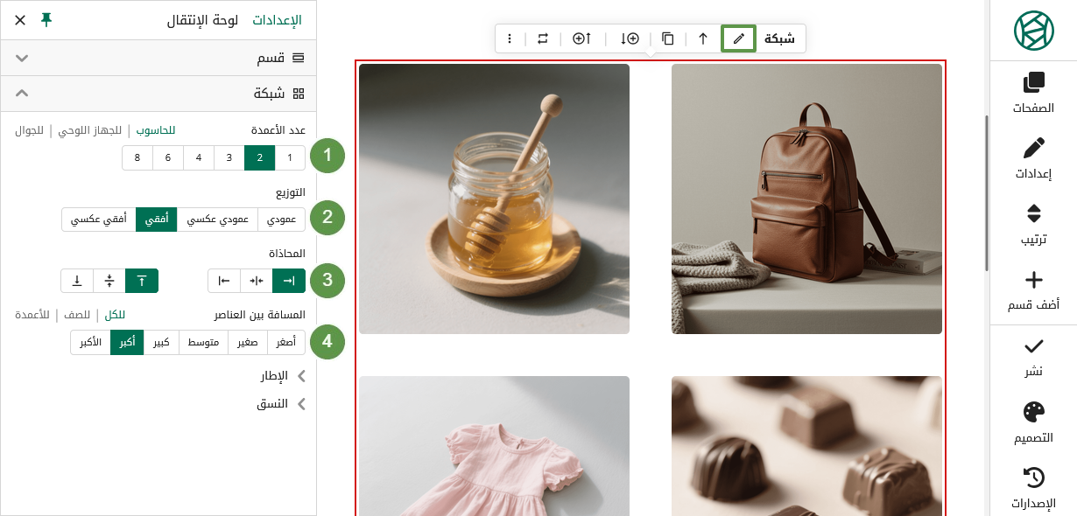Screen dimensions: 1077x516
Task: Click the نشر publish button
Action: click(1033, 357)
